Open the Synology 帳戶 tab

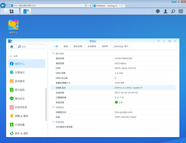coord(121,46)
